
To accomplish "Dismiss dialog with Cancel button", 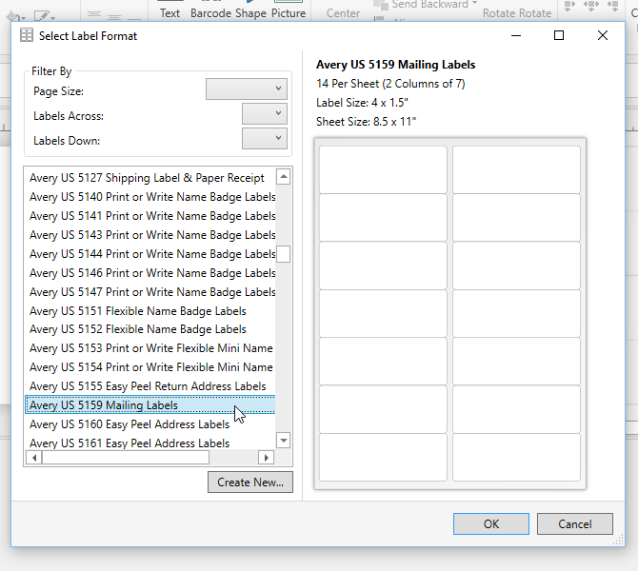I will click(575, 523).
